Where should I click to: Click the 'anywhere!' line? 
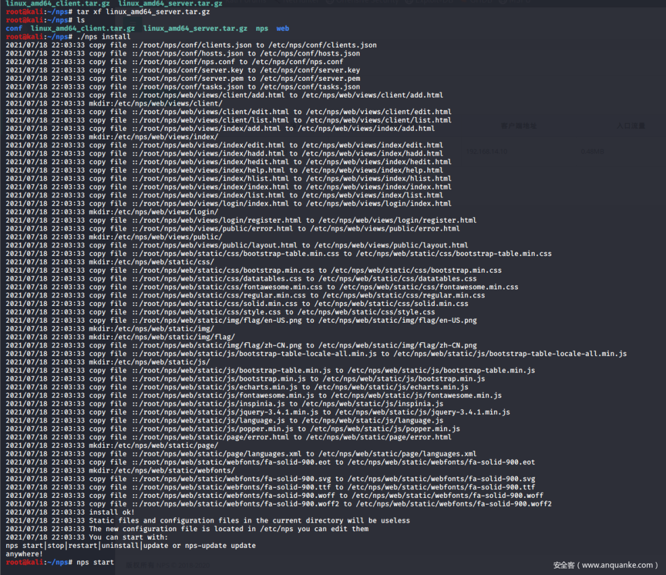24,554
